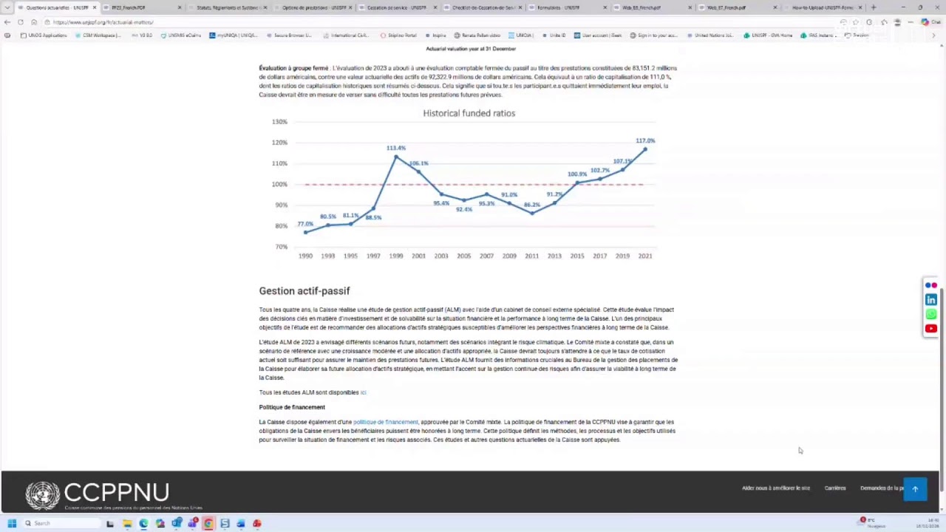Screen dimensions: 946x532
Task: Open UNSMIS eClaims bookmark
Action: tap(180, 35)
